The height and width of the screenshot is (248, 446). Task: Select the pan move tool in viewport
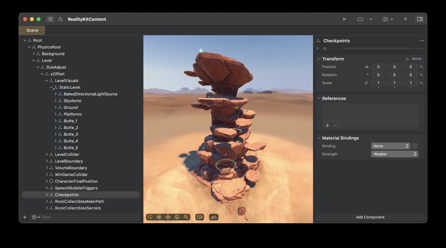pos(168,217)
